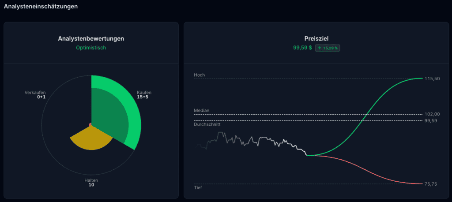Image resolution: width=452 pixels, height=202 pixels.
Task: Click the green 15,29 % upside badge
Action: coord(328,48)
